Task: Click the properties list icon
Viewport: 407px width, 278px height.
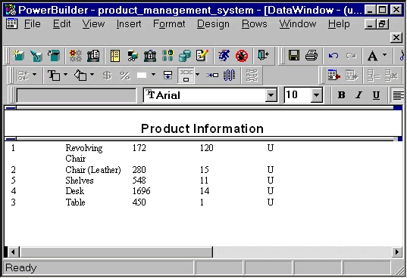Action: pyautogui.click(x=252, y=76)
